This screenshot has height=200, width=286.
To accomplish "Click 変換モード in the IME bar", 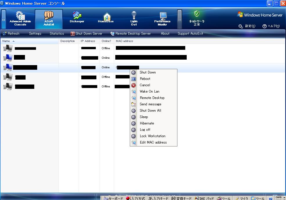I will 181,198.
